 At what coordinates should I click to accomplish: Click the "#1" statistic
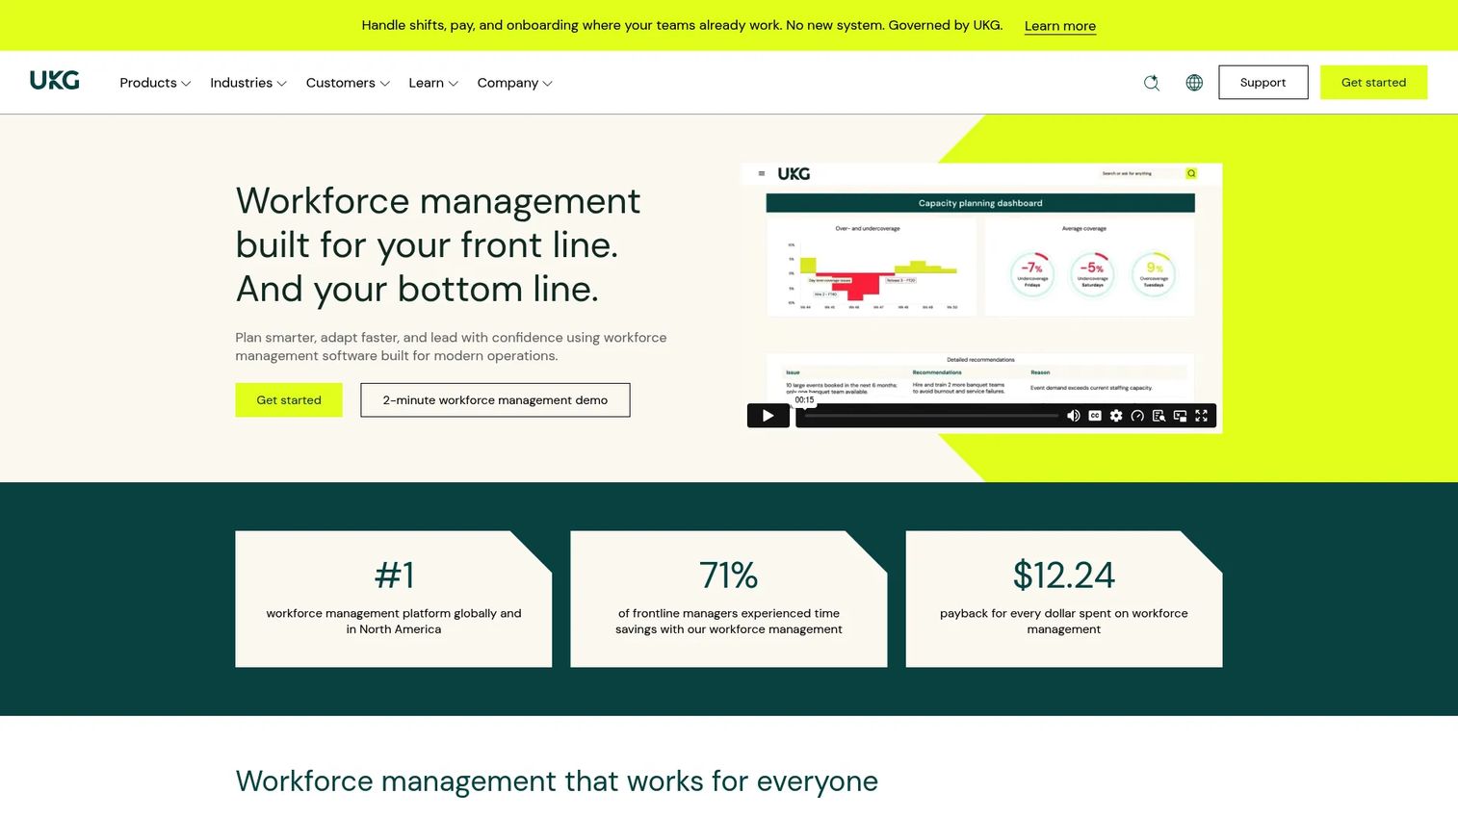coord(394,575)
